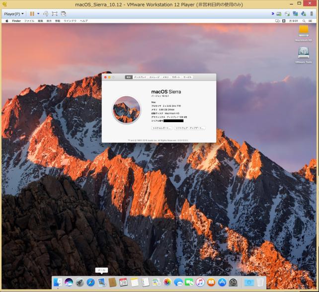Click the version text under macOS Sierra
The height and width of the screenshot is (292, 319).
[x=160, y=96]
